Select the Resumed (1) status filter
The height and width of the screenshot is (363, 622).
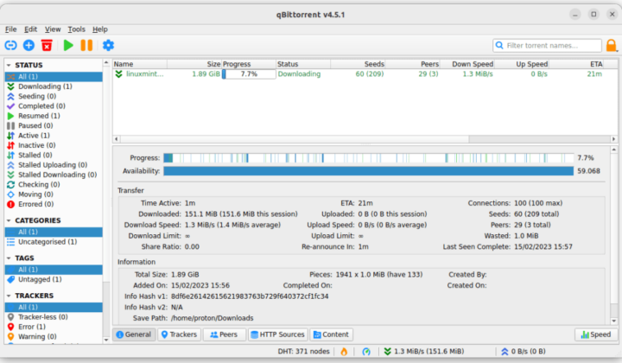pyautogui.click(x=54, y=116)
